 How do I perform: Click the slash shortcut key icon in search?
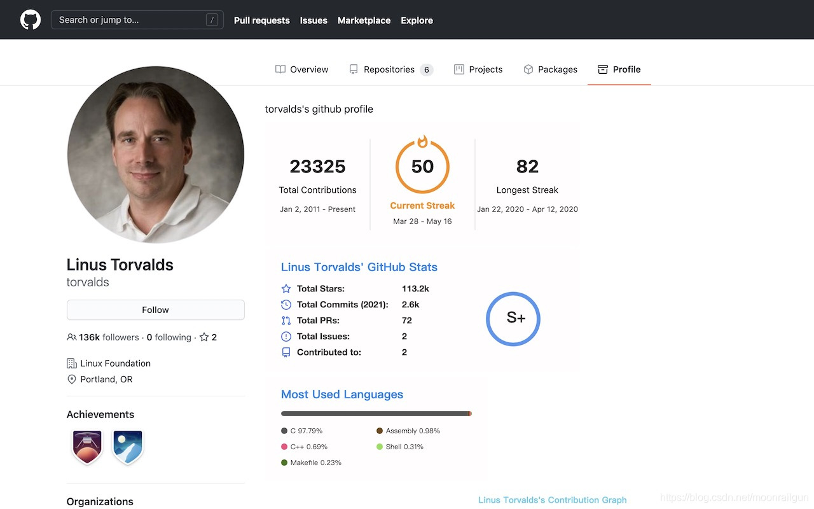212,20
